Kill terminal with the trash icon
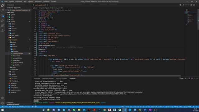The width and height of the screenshot is (199, 112). point(192,78)
